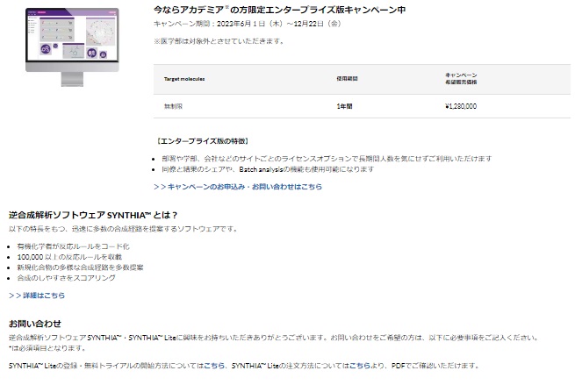
Task: Click the 無制限 table cell
Action: click(173, 106)
